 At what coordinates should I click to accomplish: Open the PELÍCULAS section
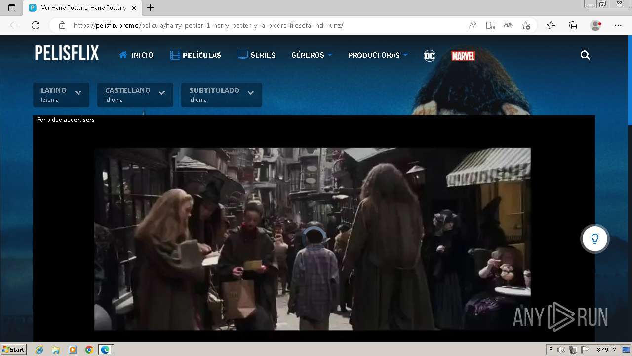click(196, 55)
